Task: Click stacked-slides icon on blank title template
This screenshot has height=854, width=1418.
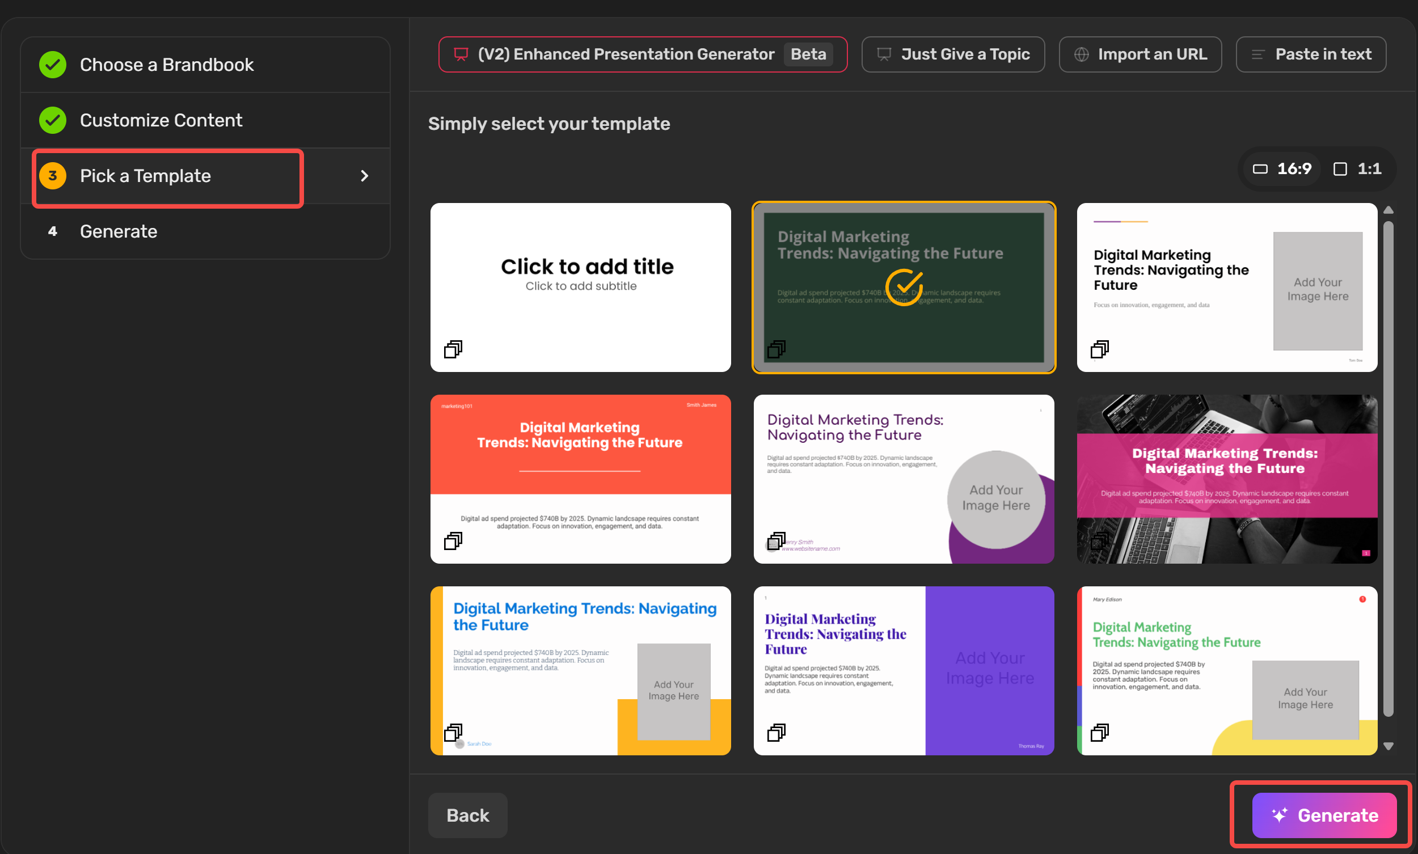Action: click(x=453, y=349)
